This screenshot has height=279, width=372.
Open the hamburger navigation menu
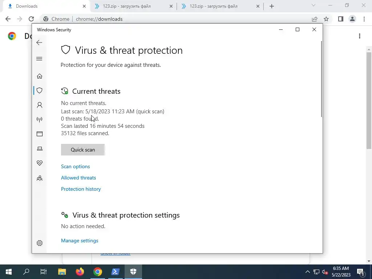(x=39, y=58)
